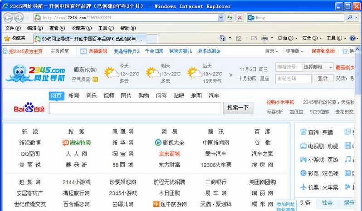Switch to the 新闻 search tab
The width and height of the screenshot is (362, 211).
[73, 96]
